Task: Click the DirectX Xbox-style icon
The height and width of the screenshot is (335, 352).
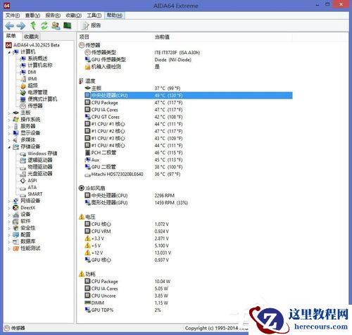Action: (15, 208)
